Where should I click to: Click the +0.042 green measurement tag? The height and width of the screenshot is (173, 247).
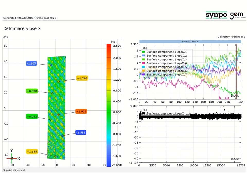pyautogui.click(x=32, y=117)
